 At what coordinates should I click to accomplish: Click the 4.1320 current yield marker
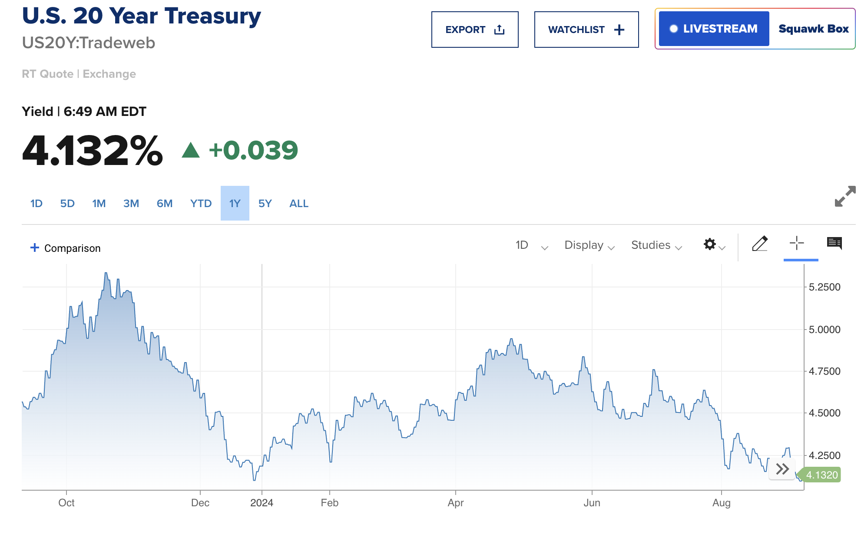click(x=821, y=475)
